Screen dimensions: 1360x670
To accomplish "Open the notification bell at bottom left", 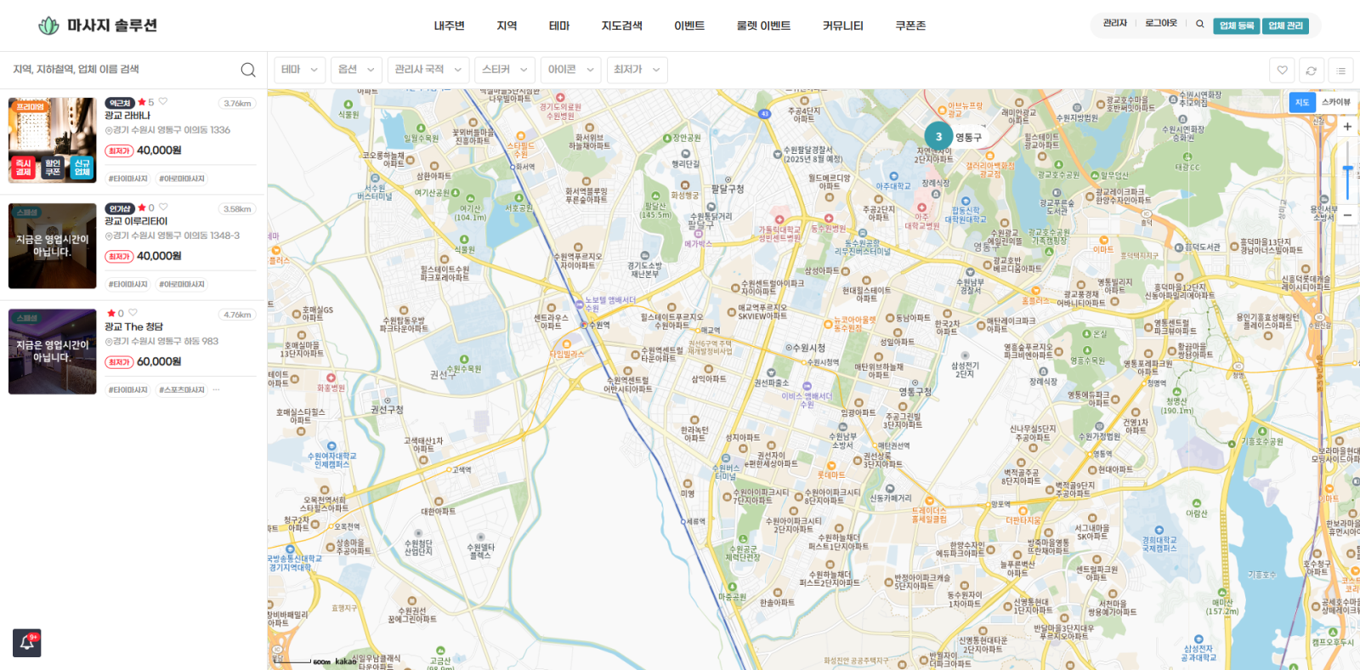I will (27, 643).
